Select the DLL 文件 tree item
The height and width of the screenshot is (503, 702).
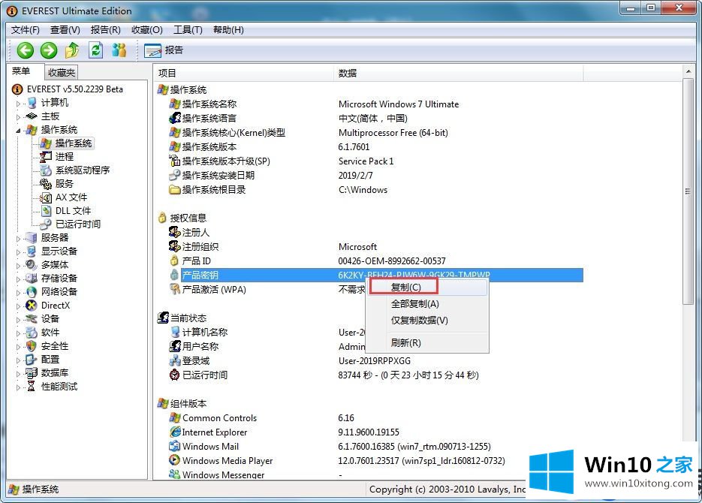73,210
